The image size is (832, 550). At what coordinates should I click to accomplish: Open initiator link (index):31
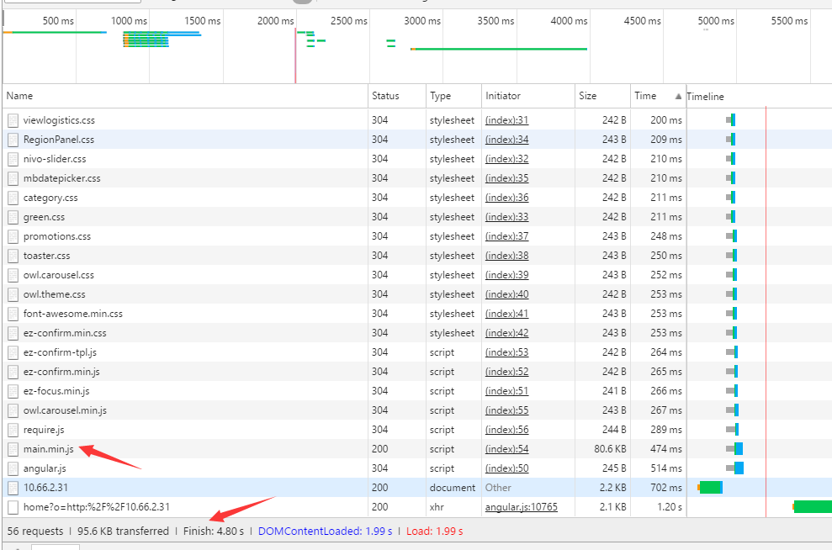(506, 120)
